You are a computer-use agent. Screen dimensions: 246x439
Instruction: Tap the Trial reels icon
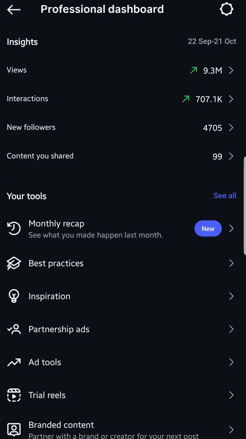pos(14,395)
